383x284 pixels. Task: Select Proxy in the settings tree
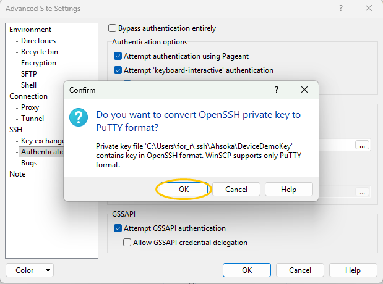(x=30, y=107)
